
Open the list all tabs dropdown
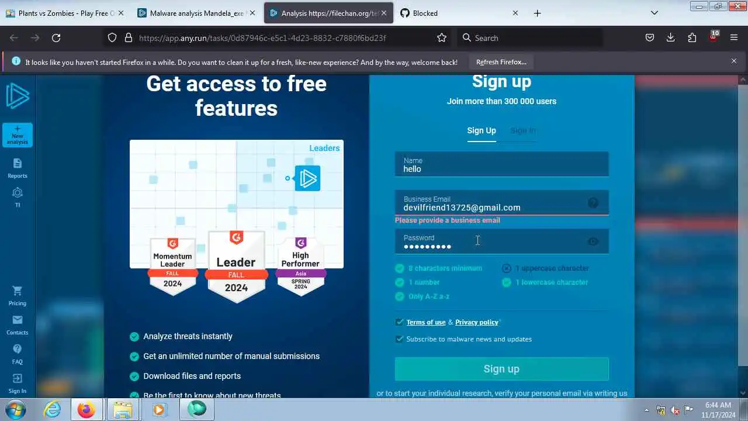(654, 13)
